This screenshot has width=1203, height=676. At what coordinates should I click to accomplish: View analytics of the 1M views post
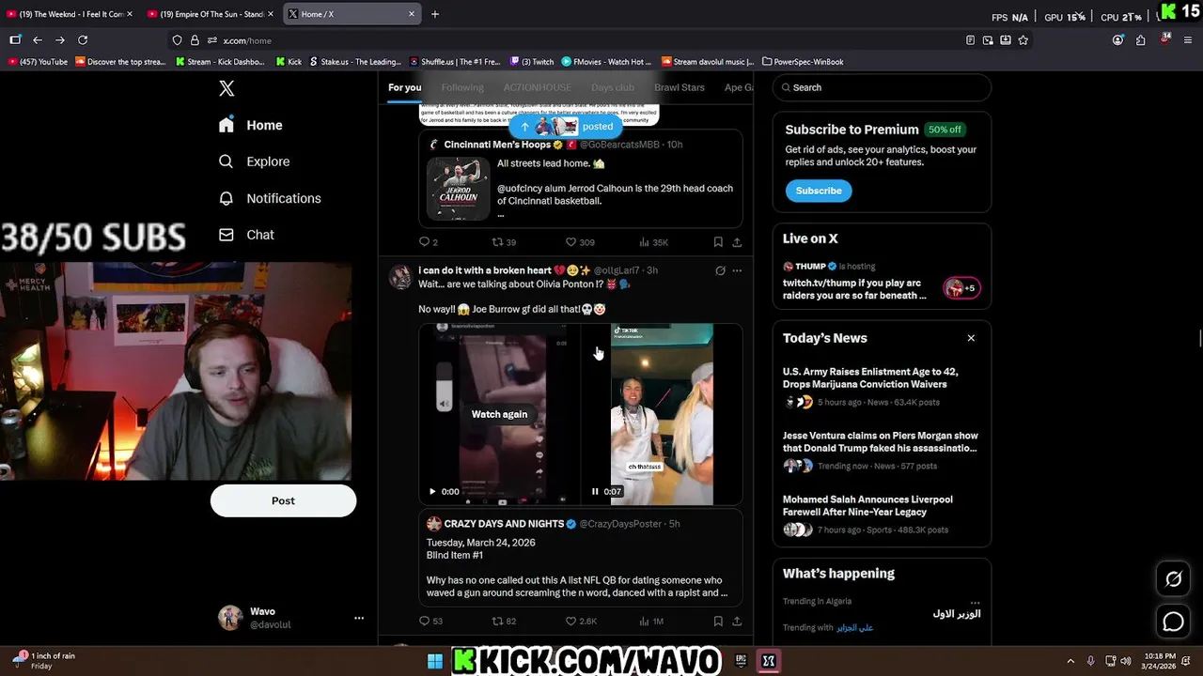(x=651, y=621)
